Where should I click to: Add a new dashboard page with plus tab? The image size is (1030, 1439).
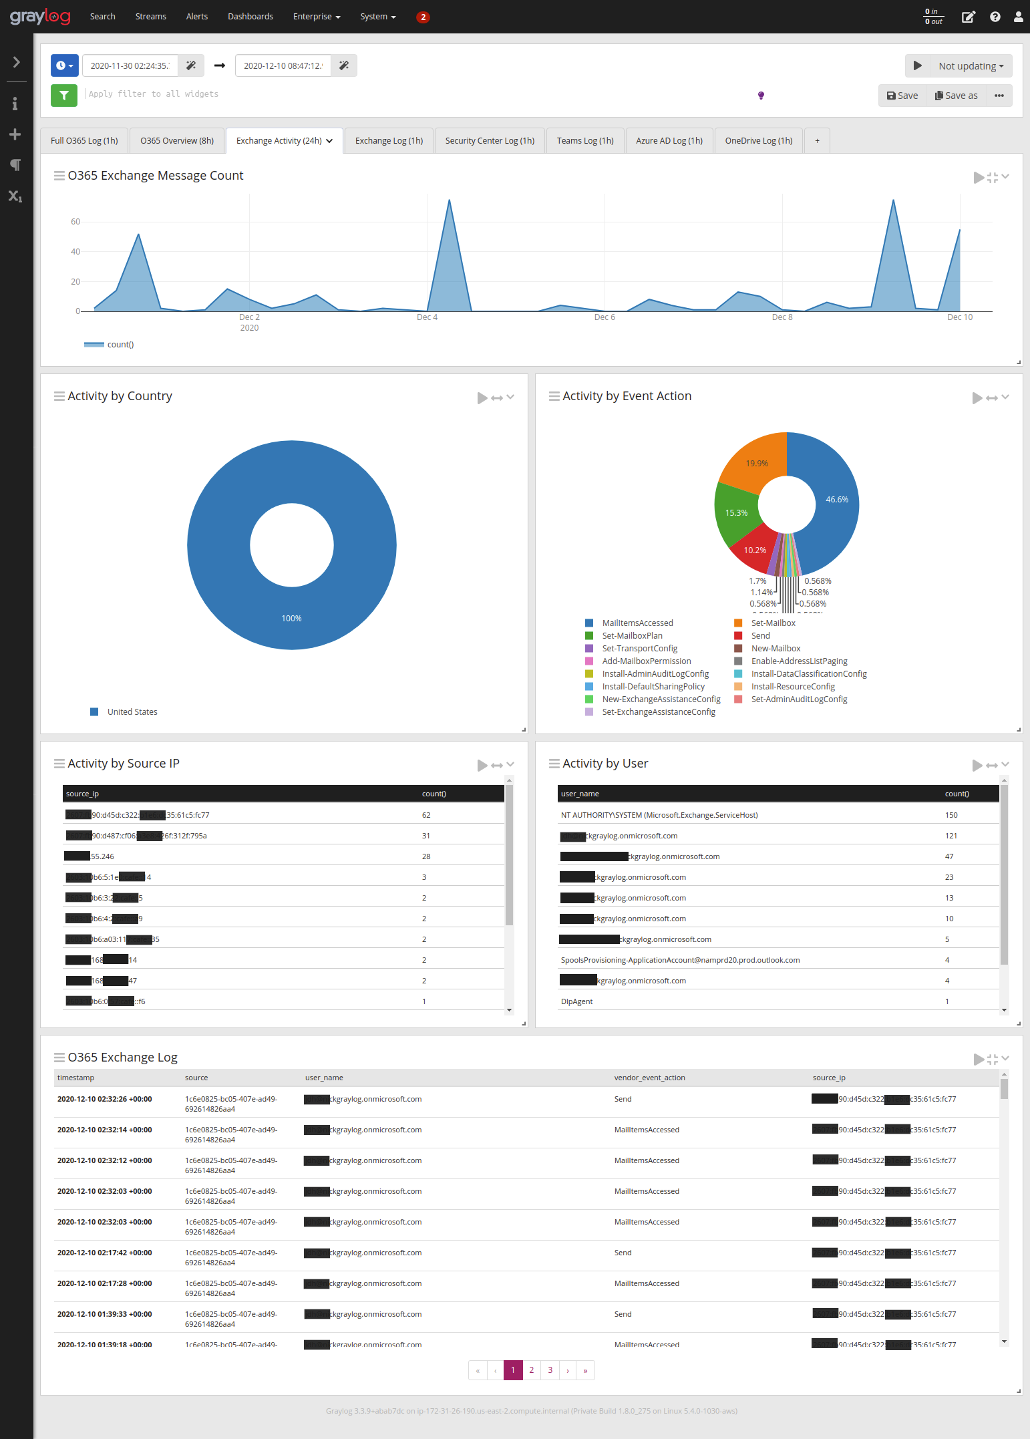click(817, 140)
